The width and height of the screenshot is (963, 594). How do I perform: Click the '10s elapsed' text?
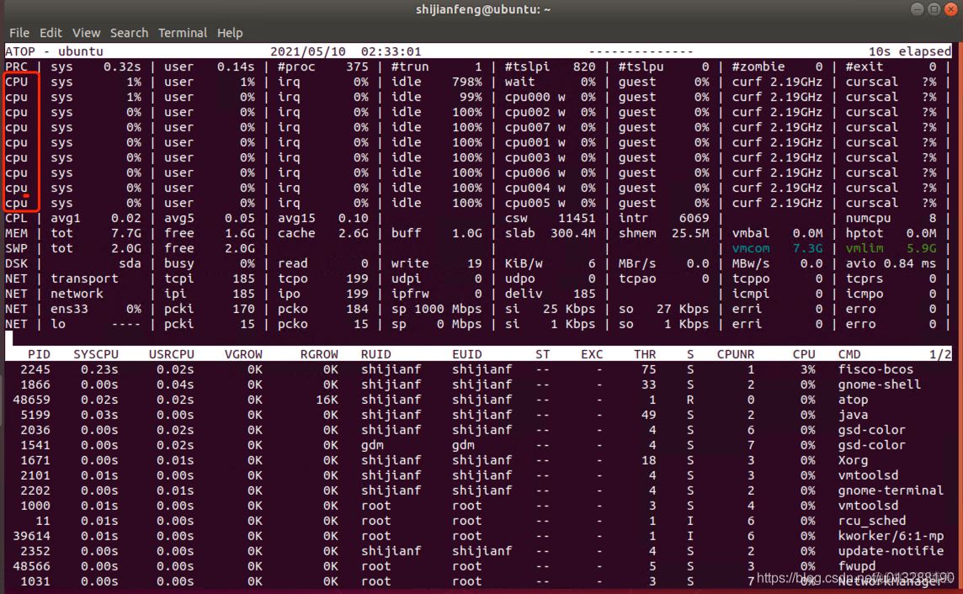coord(910,51)
